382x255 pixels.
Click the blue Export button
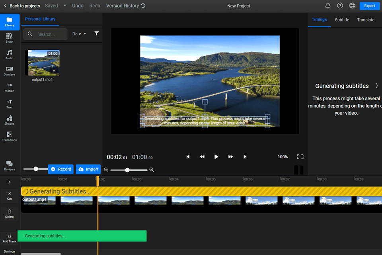(370, 6)
